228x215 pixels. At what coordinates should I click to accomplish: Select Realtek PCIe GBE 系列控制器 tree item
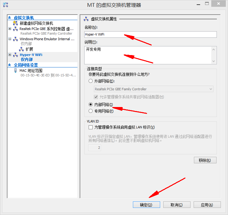[x=46, y=29]
